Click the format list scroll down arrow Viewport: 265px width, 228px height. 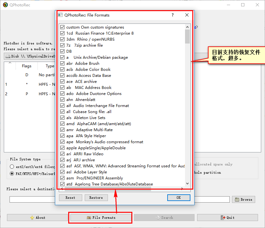pyautogui.click(x=187, y=184)
